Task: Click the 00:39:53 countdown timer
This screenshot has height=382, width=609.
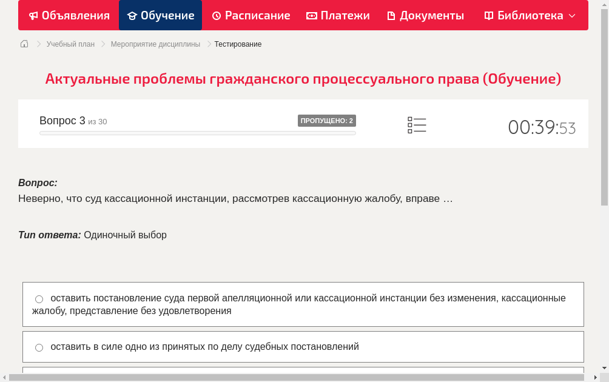Action: (542, 127)
